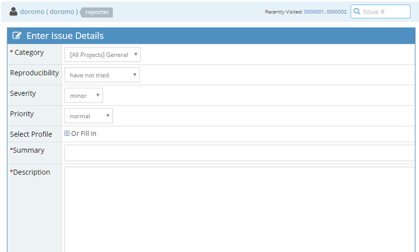The height and width of the screenshot is (252, 419).
Task: Click the Description field label
Action: (31, 172)
